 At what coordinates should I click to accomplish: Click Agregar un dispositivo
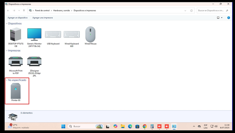17,18
